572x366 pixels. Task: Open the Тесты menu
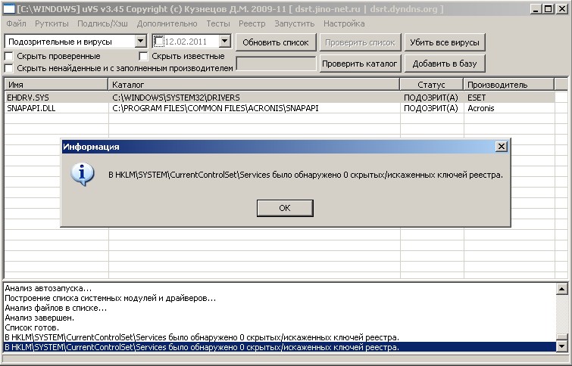point(218,23)
